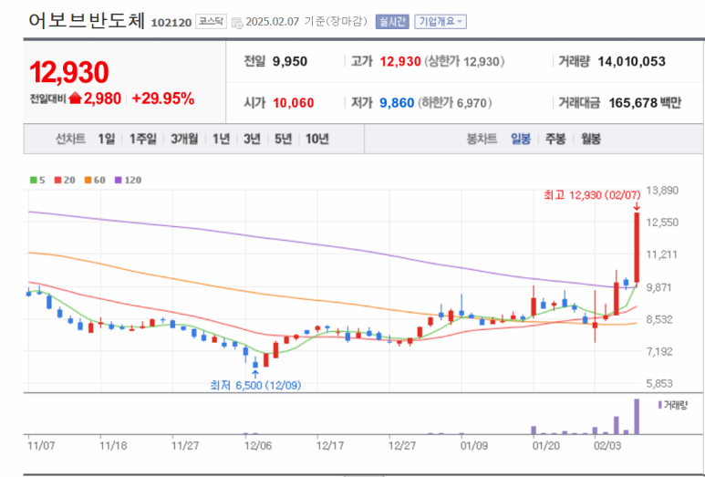The width and height of the screenshot is (705, 477).
Task: Open the 기업개요 dropdown
Action: (x=441, y=22)
